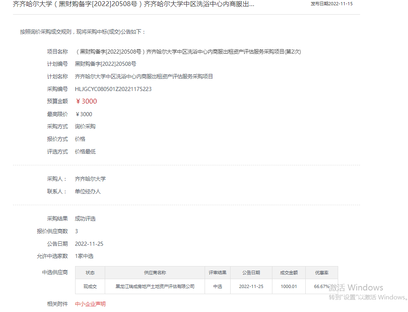The width and height of the screenshot is (408, 312).
Task: Click the 价格最低 evaluation method text
Action: point(85,152)
